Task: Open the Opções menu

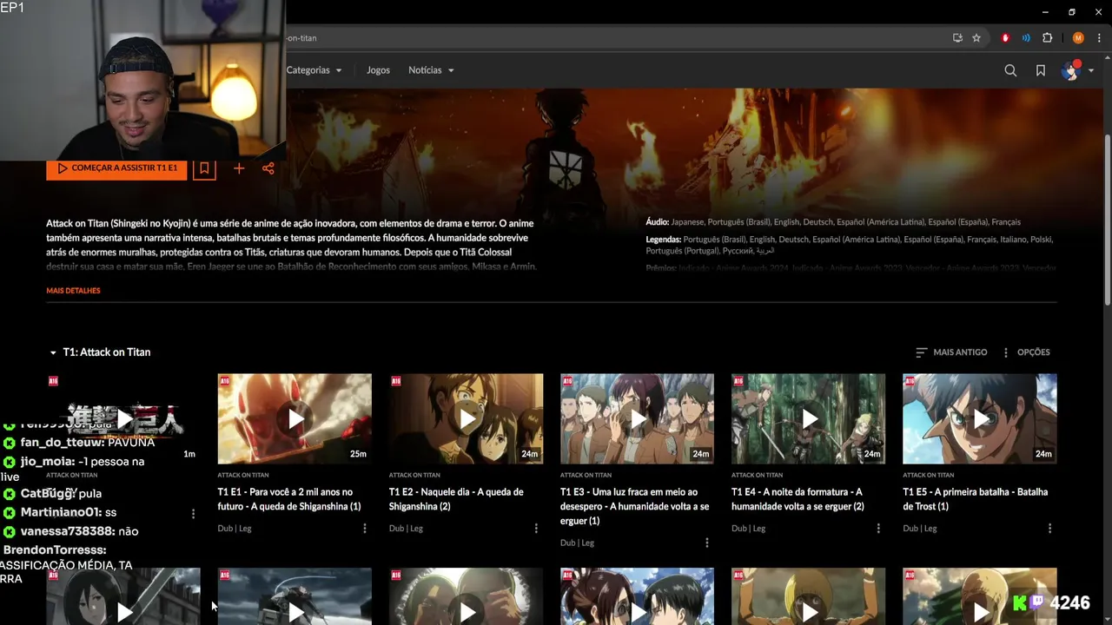Action: pos(1026,352)
